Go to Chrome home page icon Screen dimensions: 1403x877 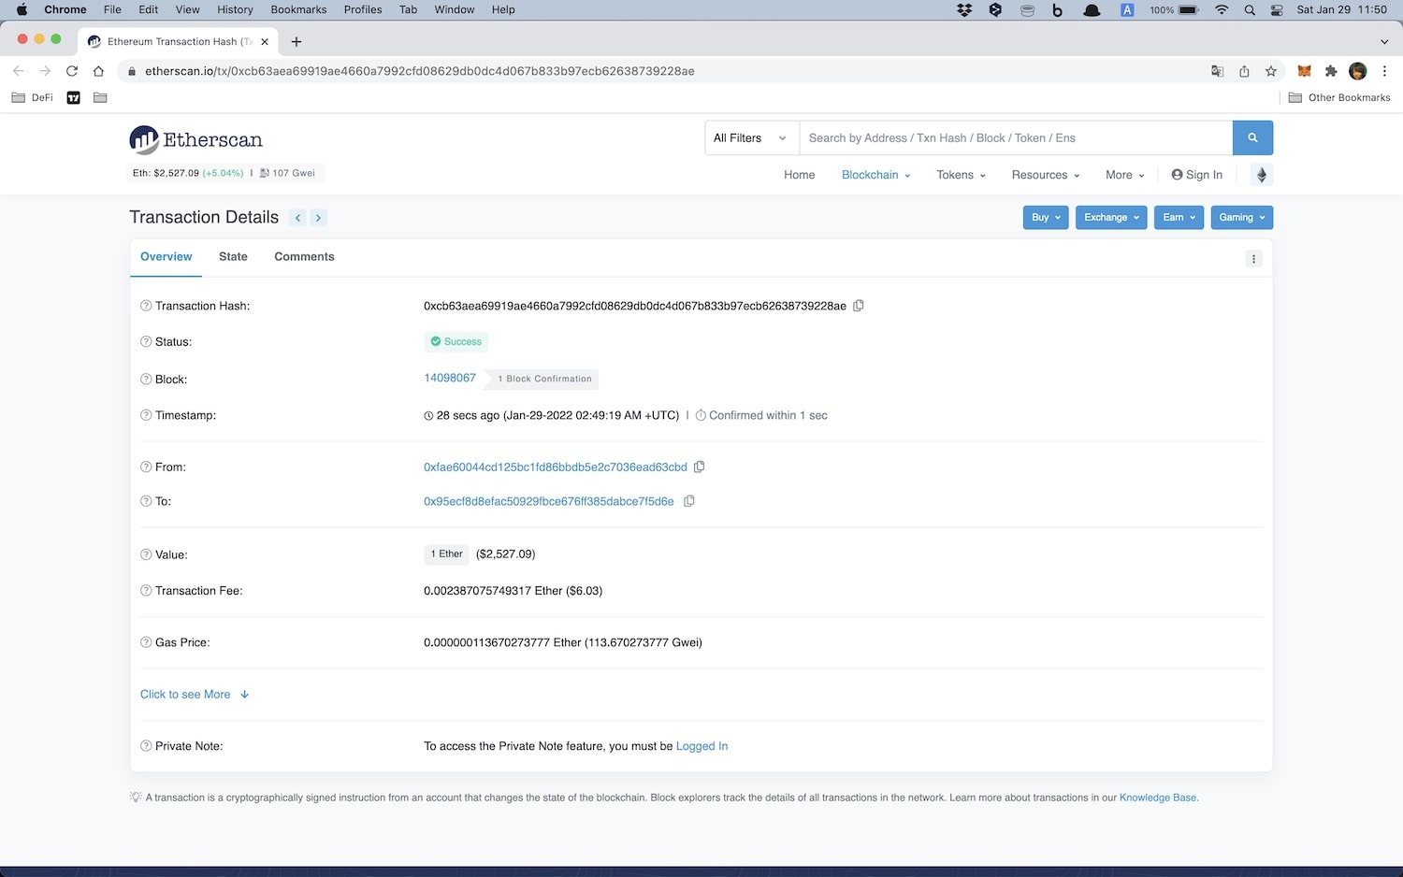[98, 71]
